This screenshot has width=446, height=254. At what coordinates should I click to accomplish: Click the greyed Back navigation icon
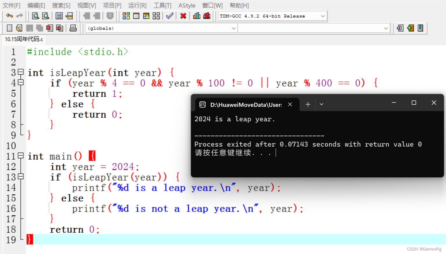coord(86,16)
